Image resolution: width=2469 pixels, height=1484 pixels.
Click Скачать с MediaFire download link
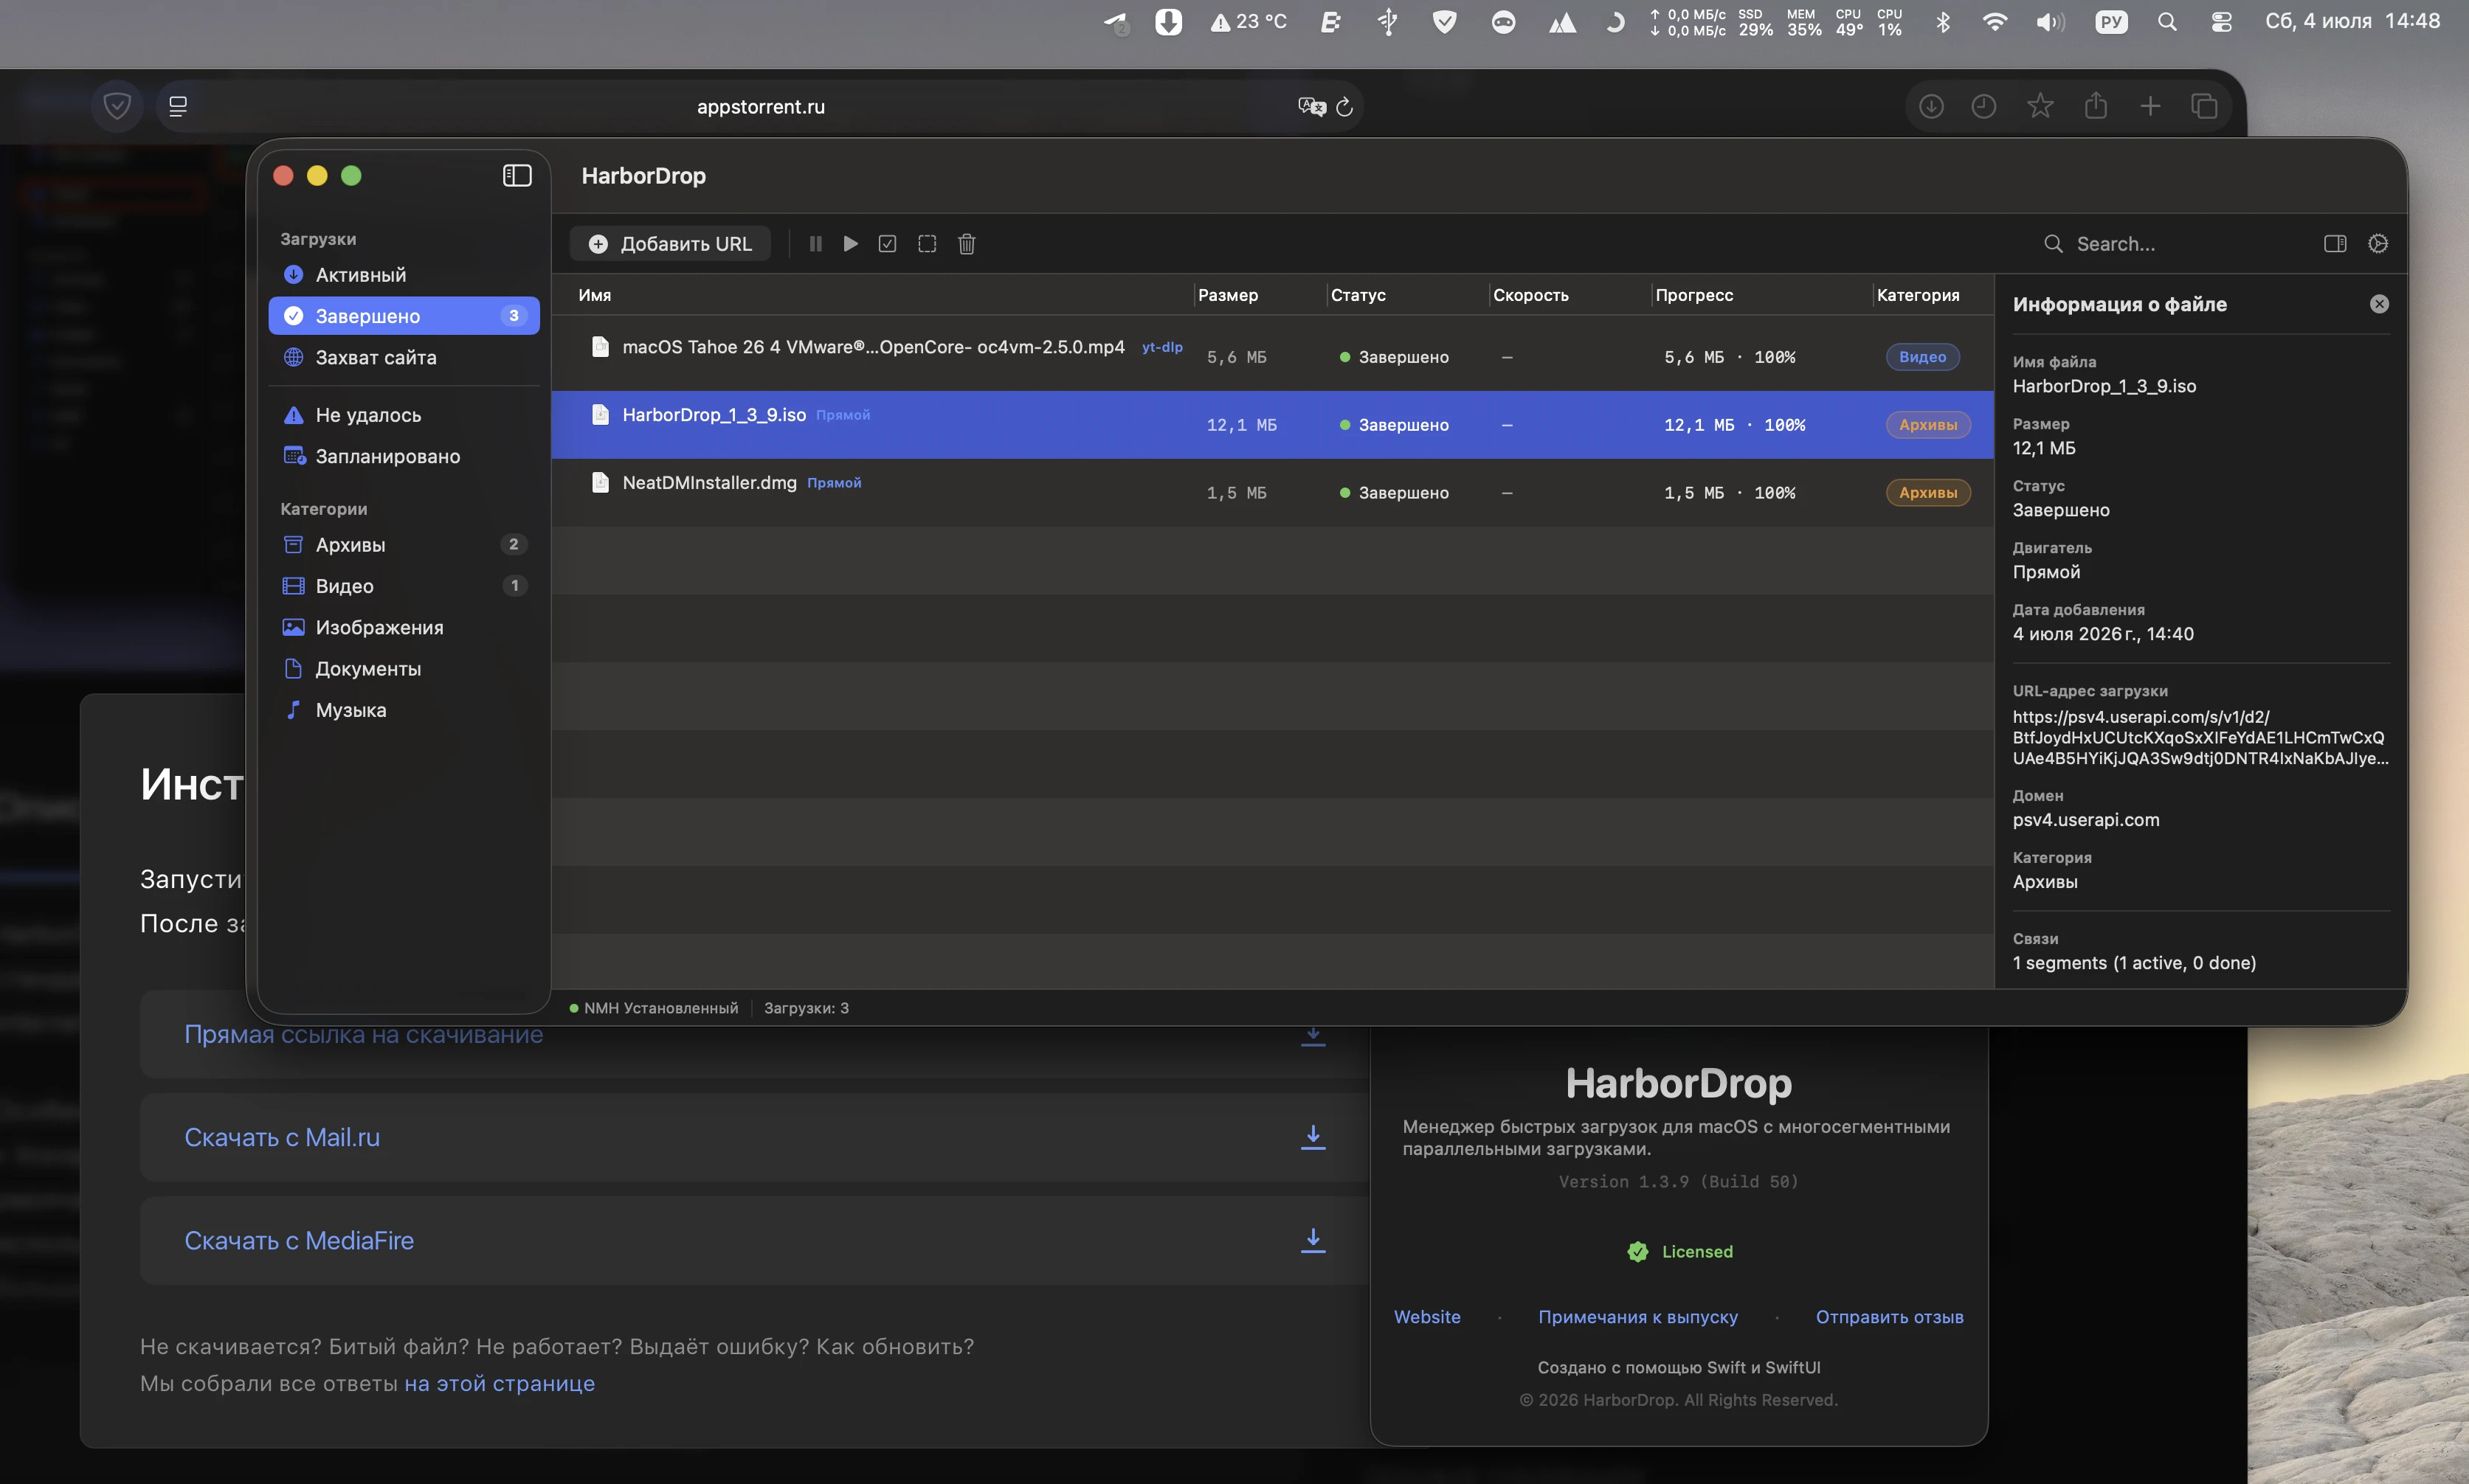(299, 1240)
